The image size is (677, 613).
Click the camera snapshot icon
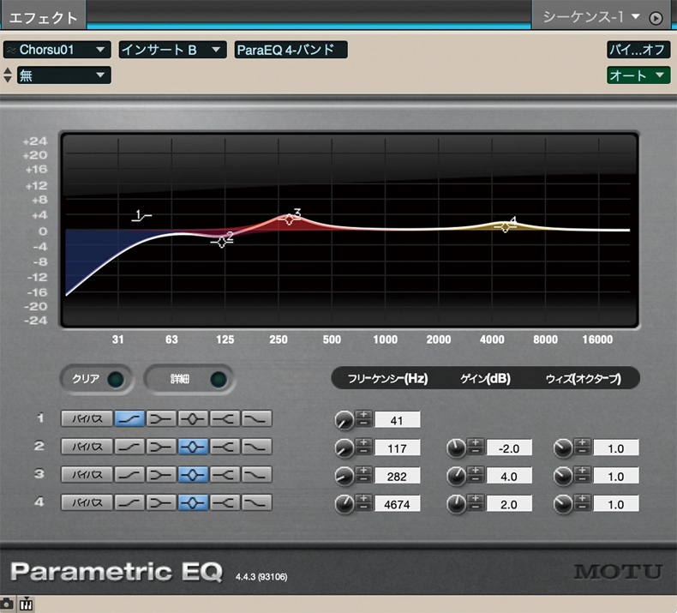coord(7,604)
